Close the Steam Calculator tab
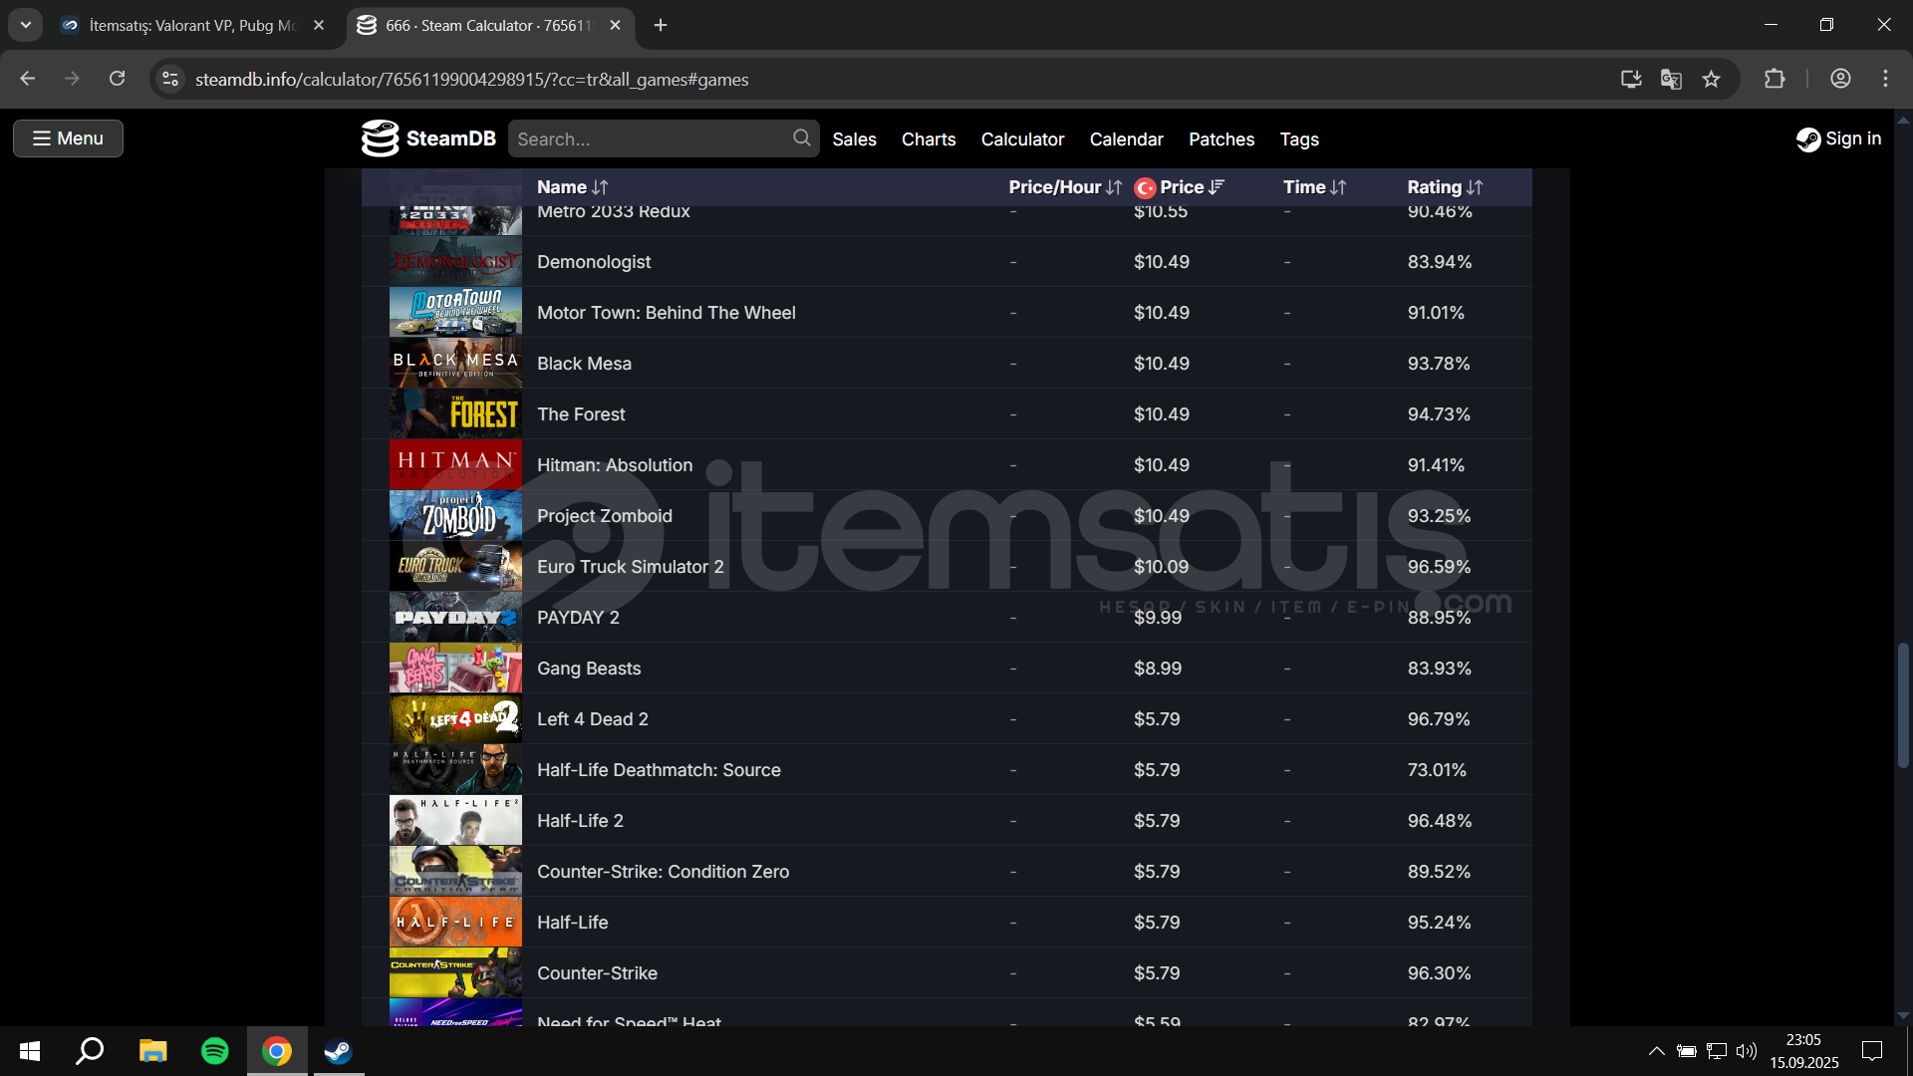 (615, 25)
